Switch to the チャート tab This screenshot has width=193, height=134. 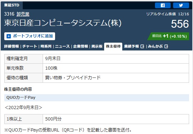[x=30, y=47]
